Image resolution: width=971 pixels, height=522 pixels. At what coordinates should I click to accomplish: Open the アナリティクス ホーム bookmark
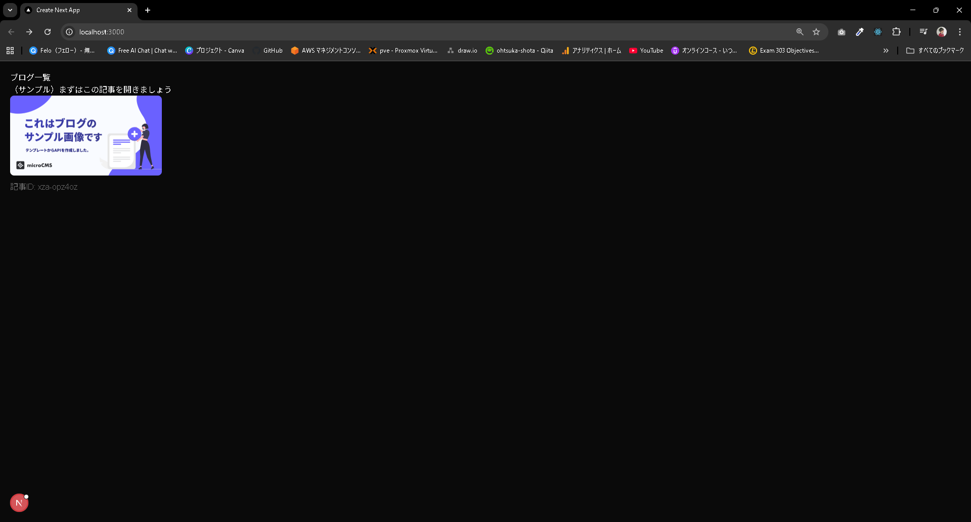click(591, 51)
